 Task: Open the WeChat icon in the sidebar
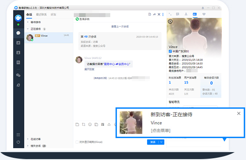click(x=18, y=75)
